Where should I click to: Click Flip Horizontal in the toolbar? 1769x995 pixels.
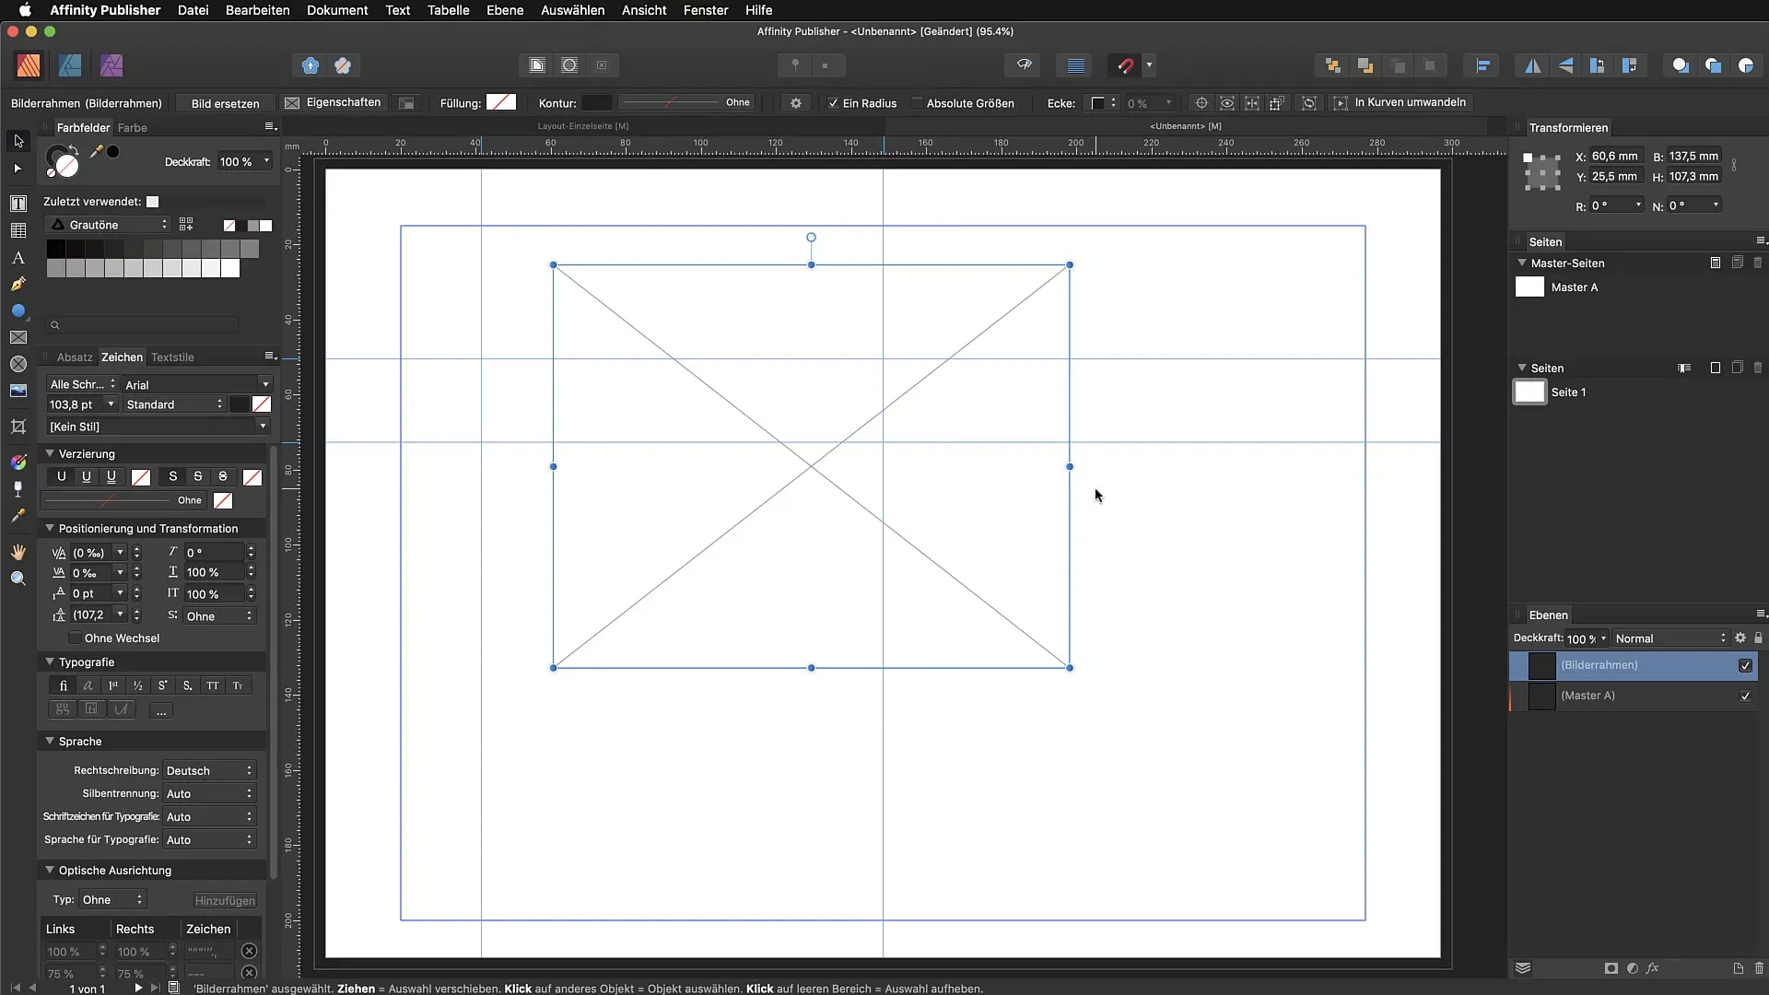1533,65
